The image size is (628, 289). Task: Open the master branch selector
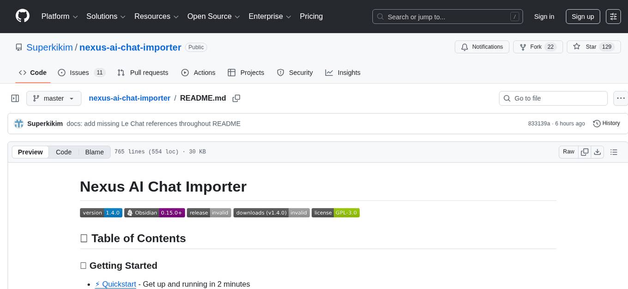(x=54, y=98)
